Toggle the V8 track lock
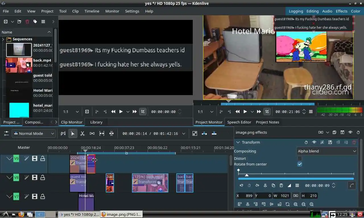The height and width of the screenshot is (218, 364). [x=43, y=178]
